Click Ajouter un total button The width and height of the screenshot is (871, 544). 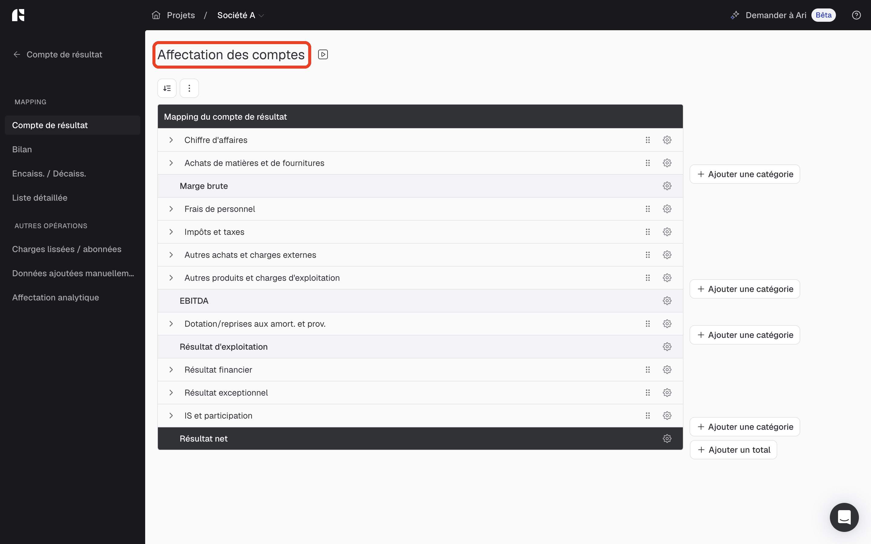click(733, 450)
